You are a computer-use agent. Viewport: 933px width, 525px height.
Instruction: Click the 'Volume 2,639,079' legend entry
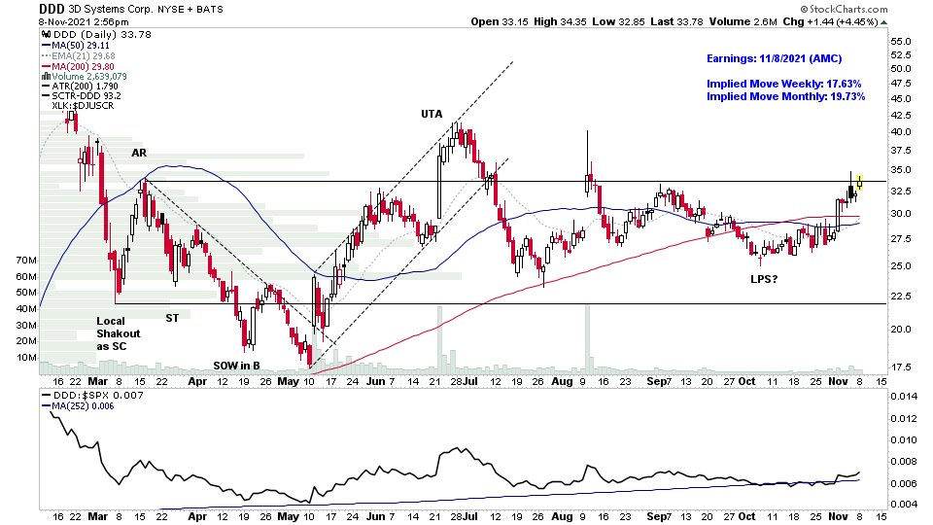(89, 76)
